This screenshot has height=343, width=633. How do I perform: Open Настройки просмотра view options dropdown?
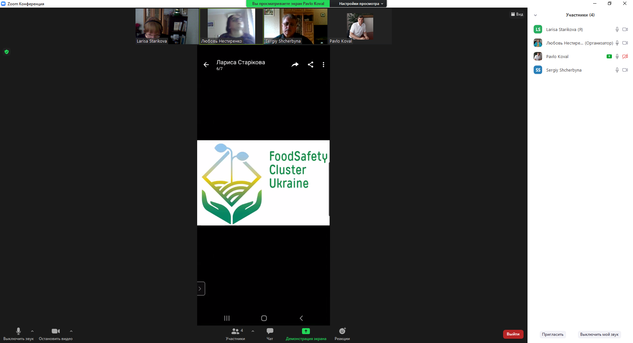tap(361, 4)
